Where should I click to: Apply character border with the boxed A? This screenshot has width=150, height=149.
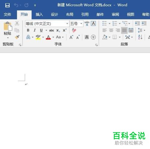click(x=93, y=24)
